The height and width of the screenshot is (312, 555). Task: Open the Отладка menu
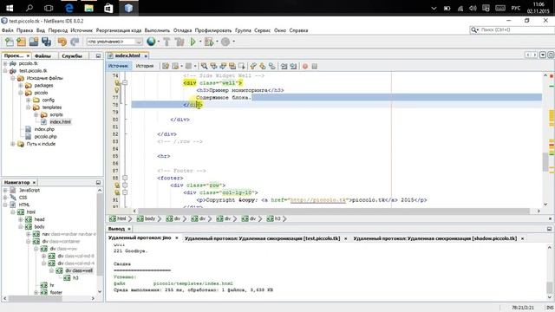(182, 30)
